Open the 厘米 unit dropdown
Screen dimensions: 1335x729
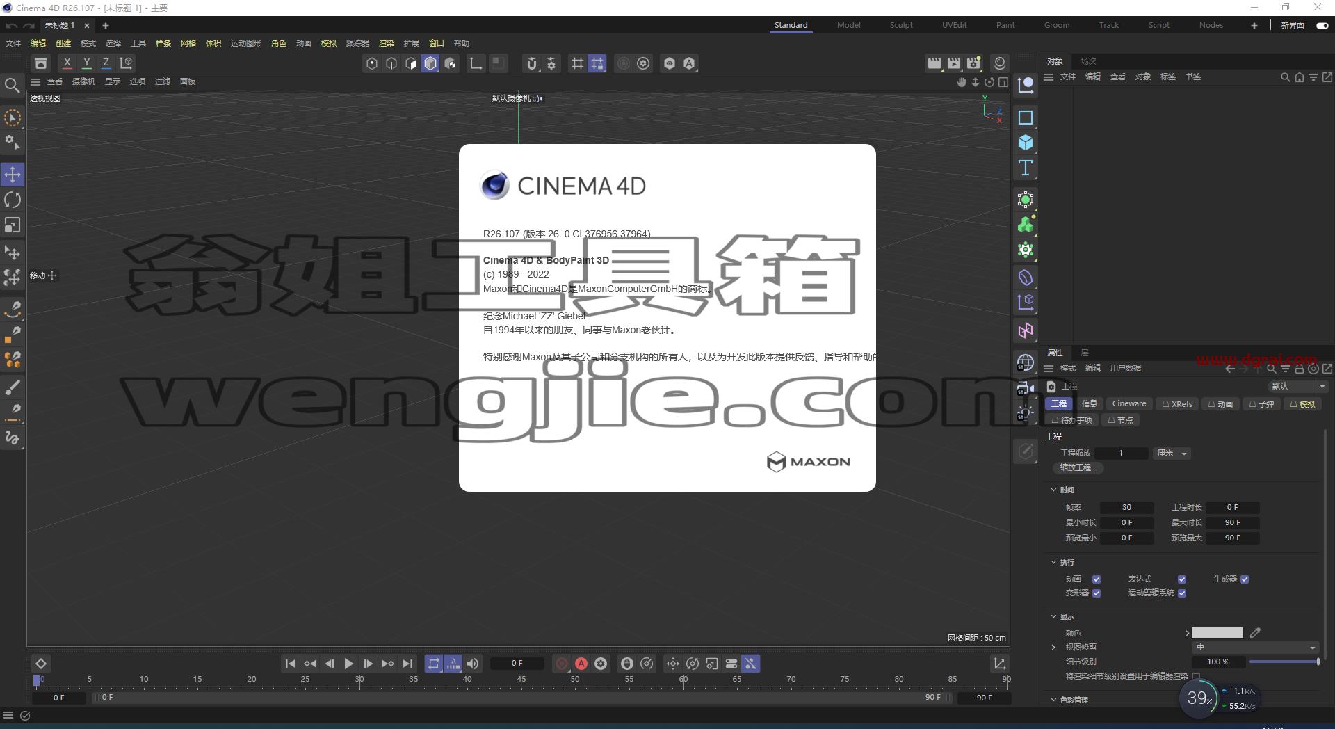point(1172,454)
